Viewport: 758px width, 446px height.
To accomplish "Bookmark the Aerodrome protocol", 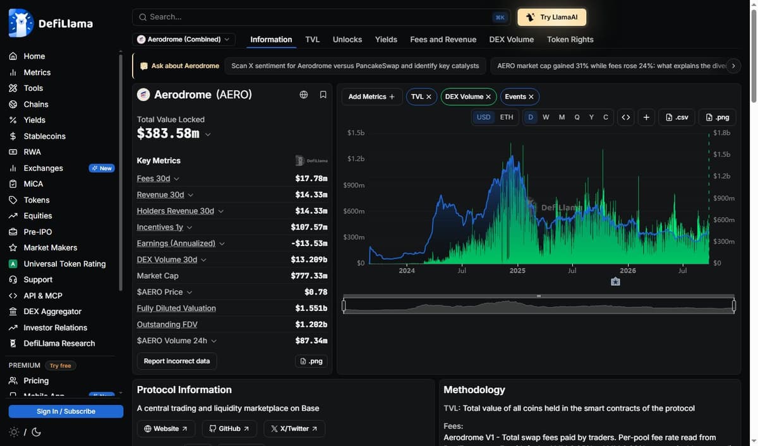I will point(323,95).
